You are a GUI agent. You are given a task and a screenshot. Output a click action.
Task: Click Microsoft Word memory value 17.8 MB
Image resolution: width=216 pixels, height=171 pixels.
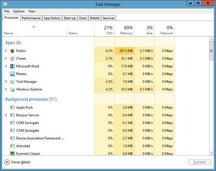[127, 66]
